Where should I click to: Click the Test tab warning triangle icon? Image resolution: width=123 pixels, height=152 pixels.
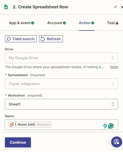117,23
